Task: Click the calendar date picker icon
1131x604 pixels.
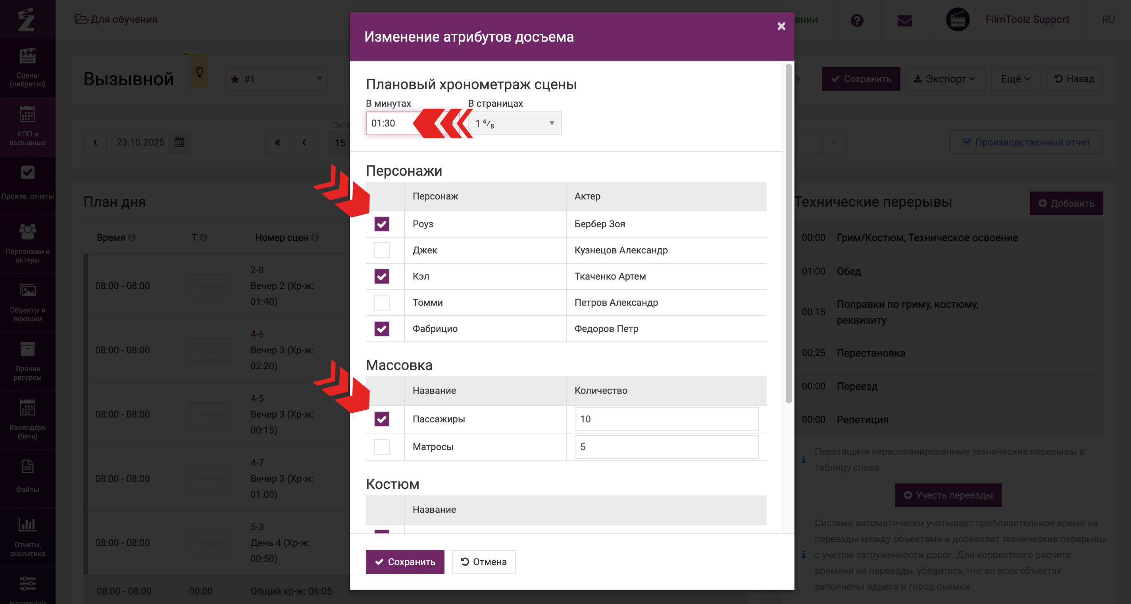Action: [x=179, y=142]
